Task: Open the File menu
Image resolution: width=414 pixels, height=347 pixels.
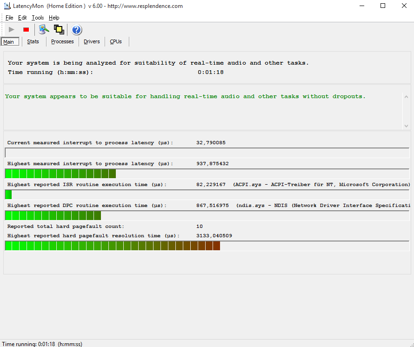Action: pyautogui.click(x=9, y=18)
